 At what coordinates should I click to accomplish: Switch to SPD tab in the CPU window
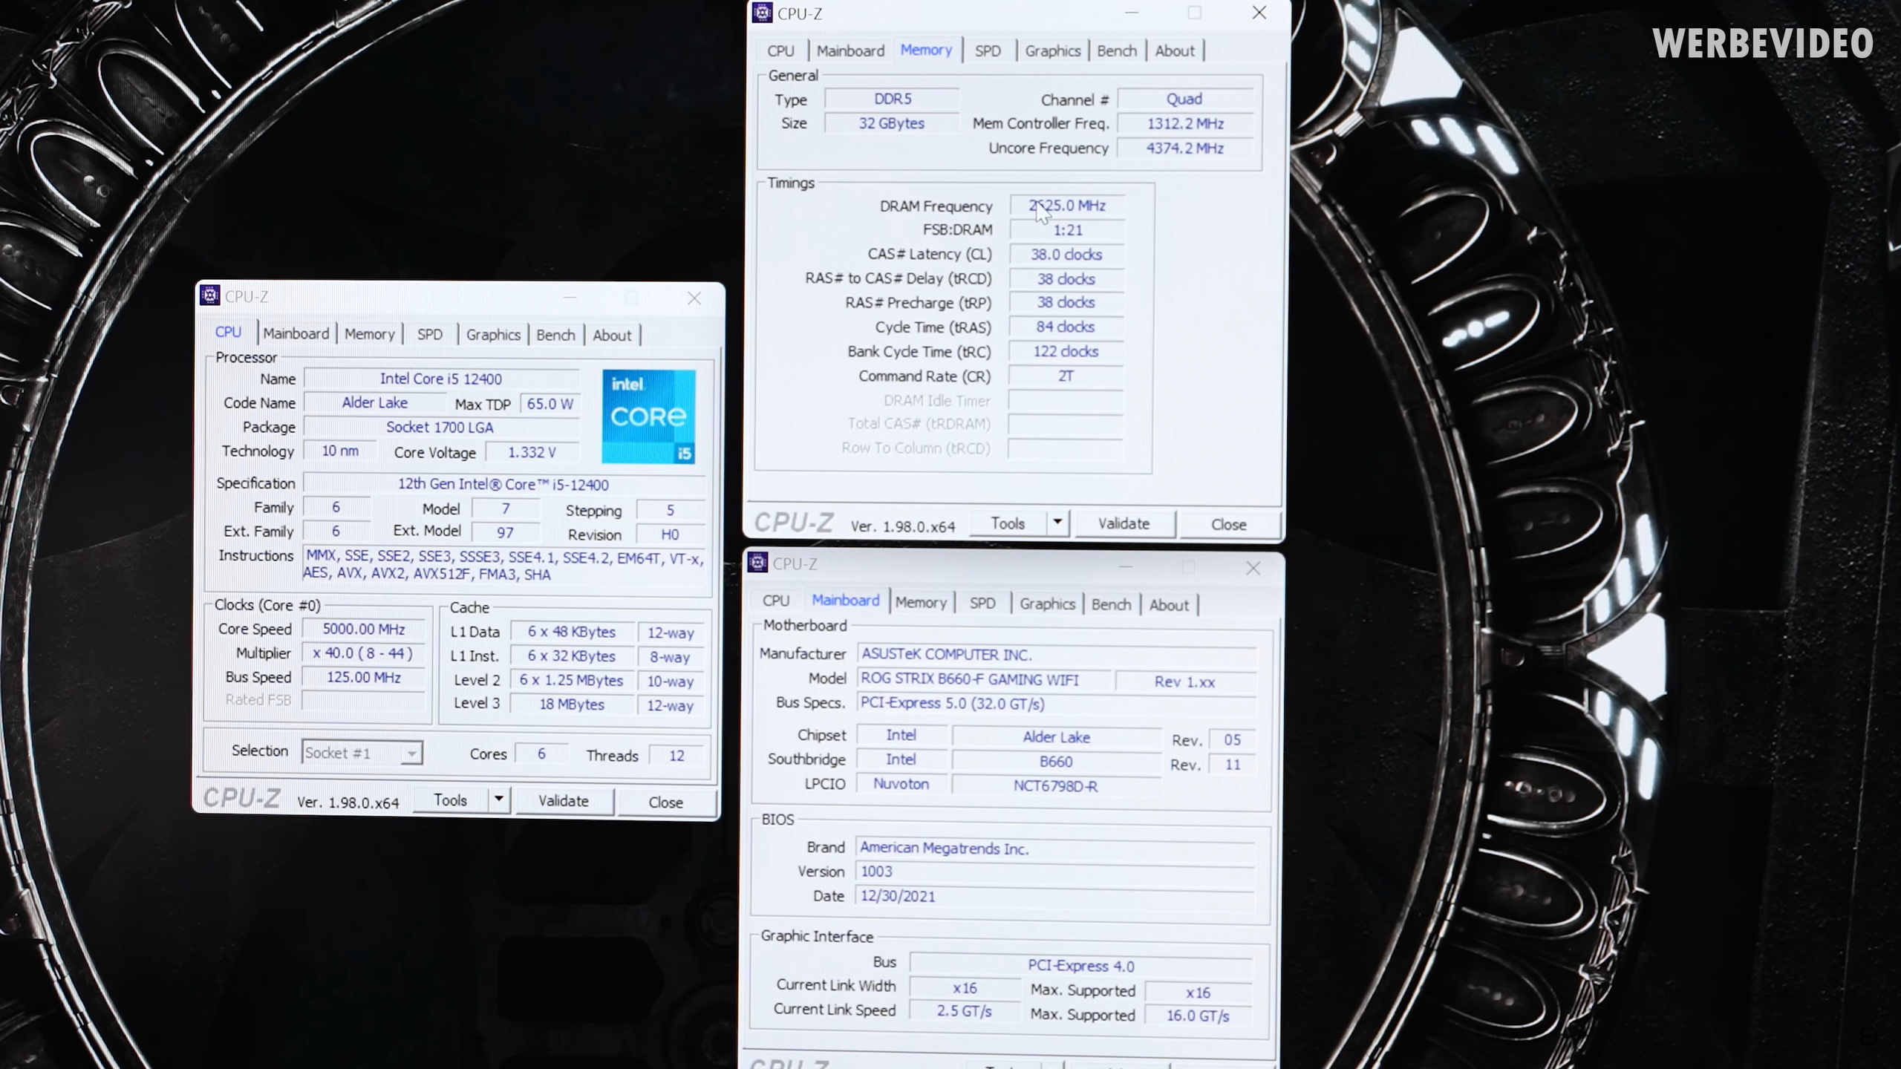430,334
